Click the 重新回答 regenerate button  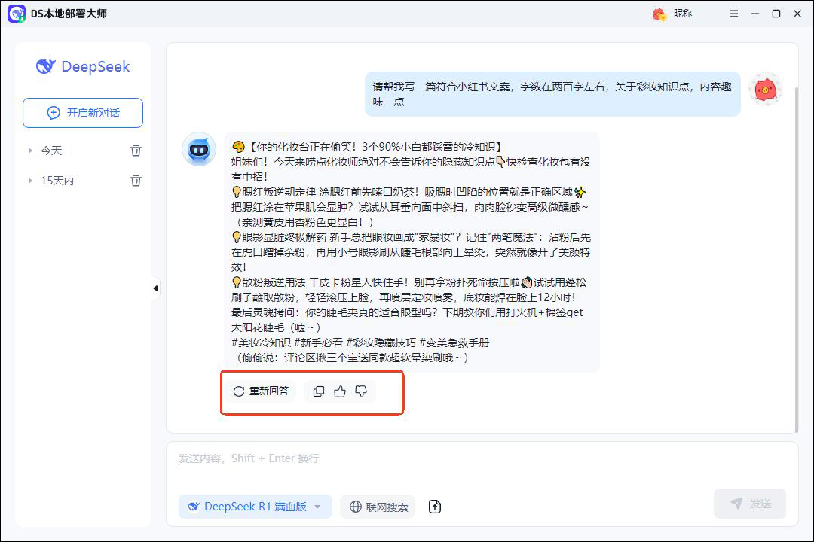click(x=261, y=391)
